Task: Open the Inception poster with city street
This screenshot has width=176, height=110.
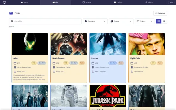Action: tap(30, 96)
